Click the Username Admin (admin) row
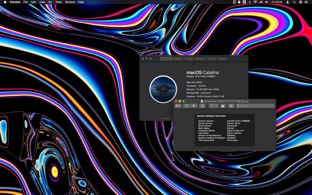Viewport: 312px width, 195px height. pyautogui.click(x=220, y=133)
